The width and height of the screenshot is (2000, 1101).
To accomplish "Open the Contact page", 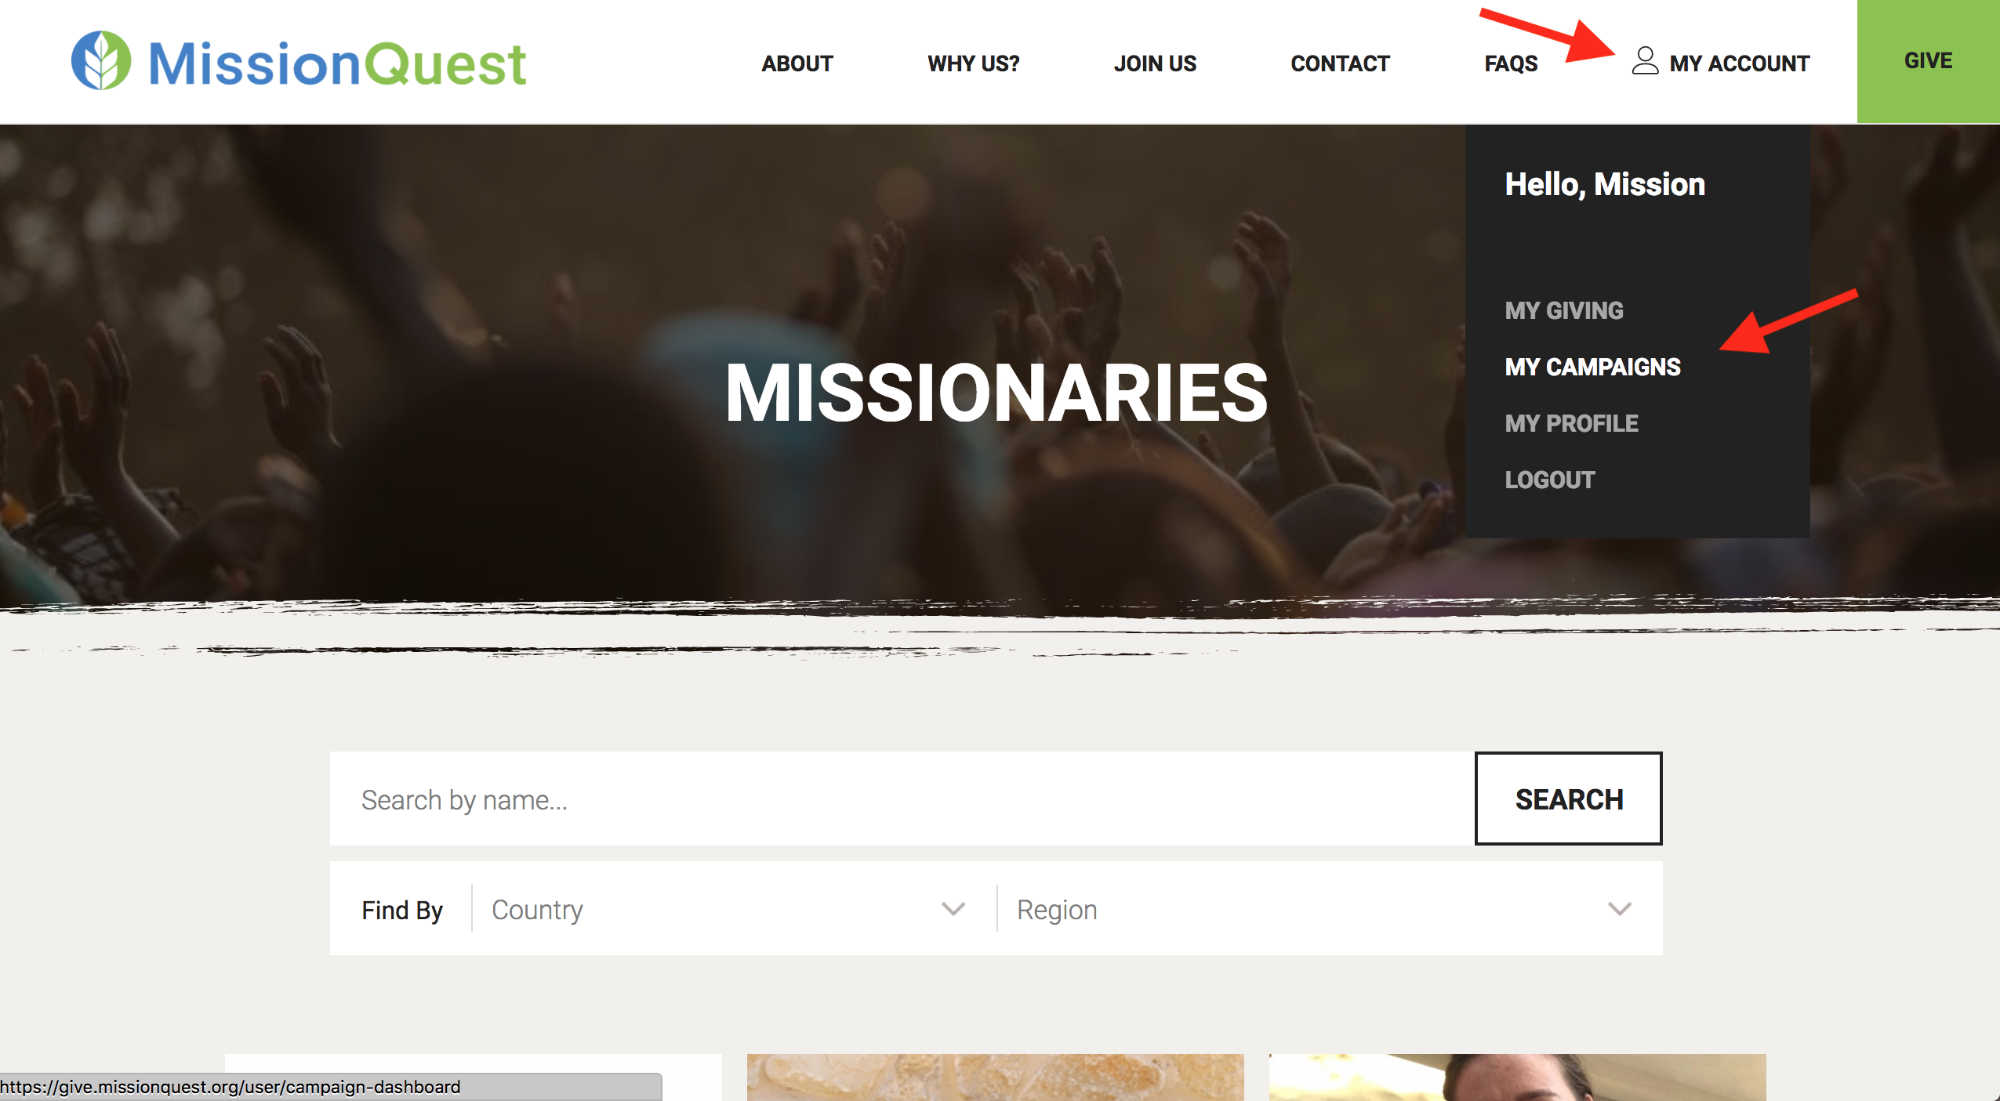I will [x=1340, y=63].
